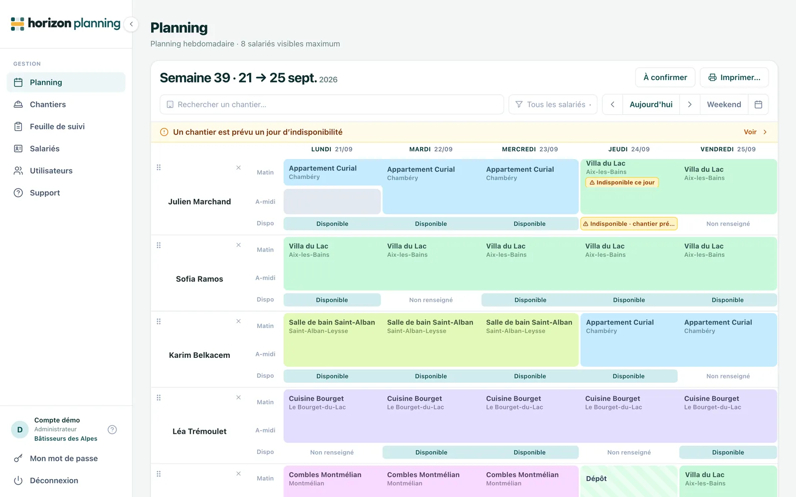The height and width of the screenshot is (497, 796).
Task: Select the Monday Combles Montmélian block
Action: click(332, 481)
